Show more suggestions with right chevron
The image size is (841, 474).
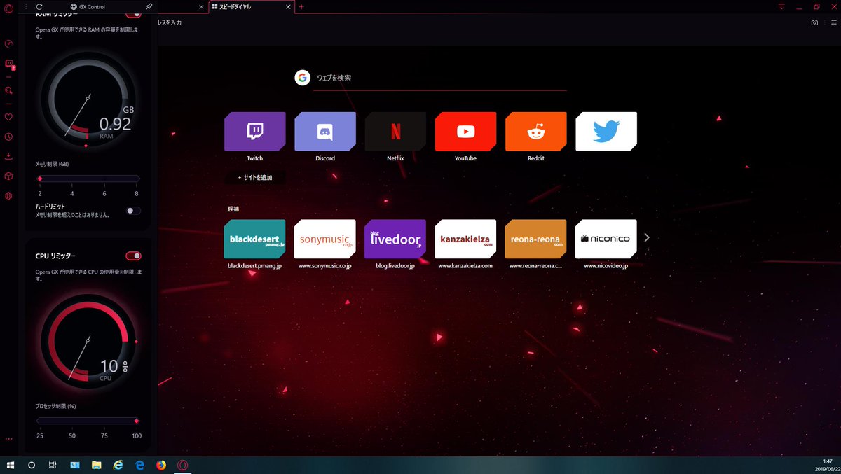point(647,238)
